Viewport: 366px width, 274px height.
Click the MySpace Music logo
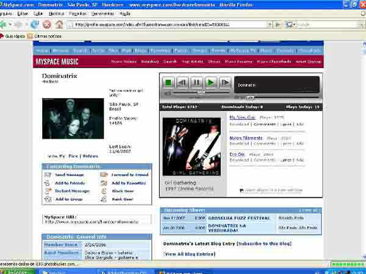[57, 61]
